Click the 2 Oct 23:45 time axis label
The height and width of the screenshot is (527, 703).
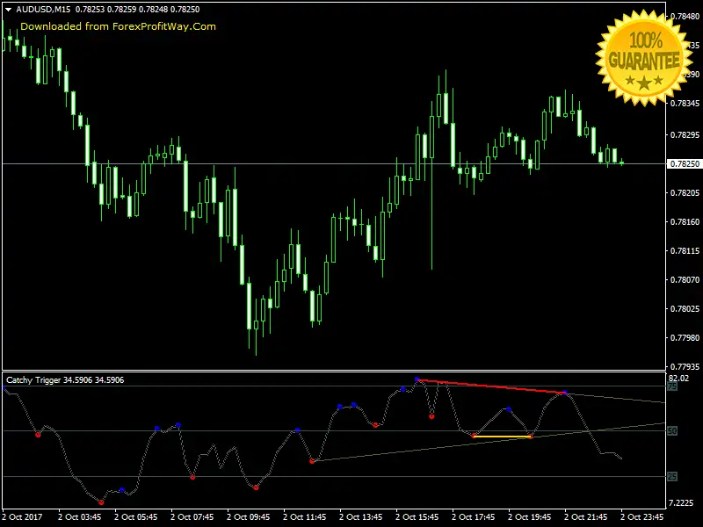click(x=642, y=517)
